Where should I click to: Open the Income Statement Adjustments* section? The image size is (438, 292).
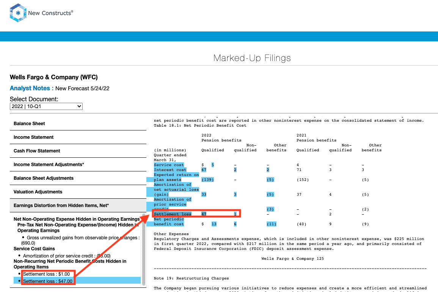[x=78, y=165]
